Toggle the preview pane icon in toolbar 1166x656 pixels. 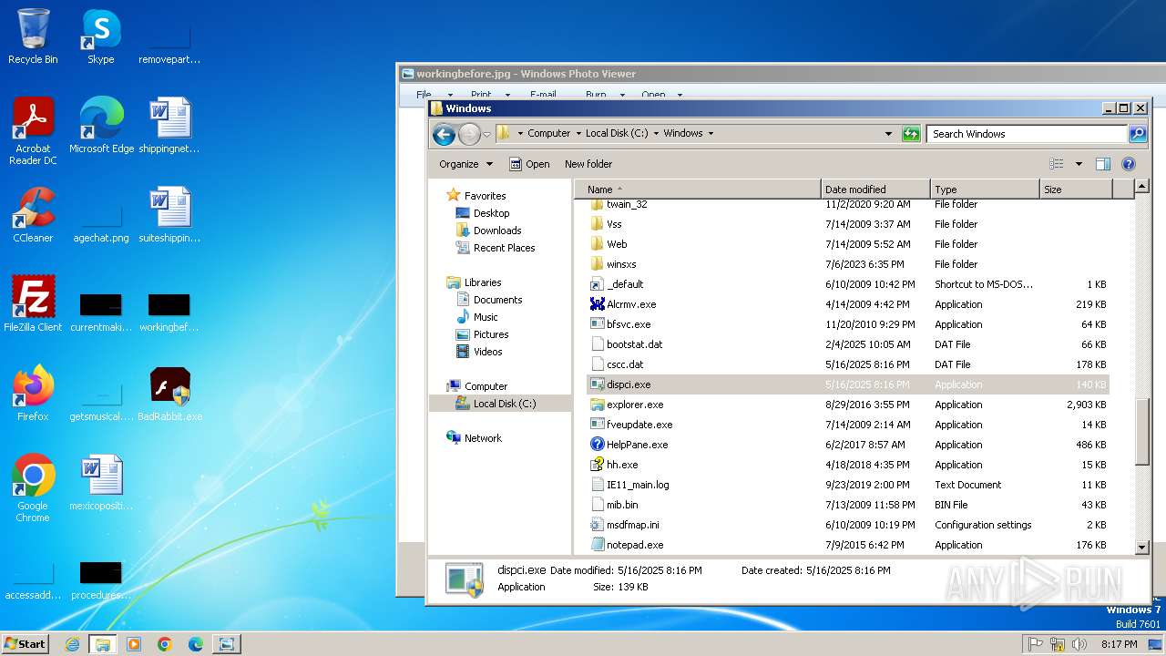pos(1103,164)
